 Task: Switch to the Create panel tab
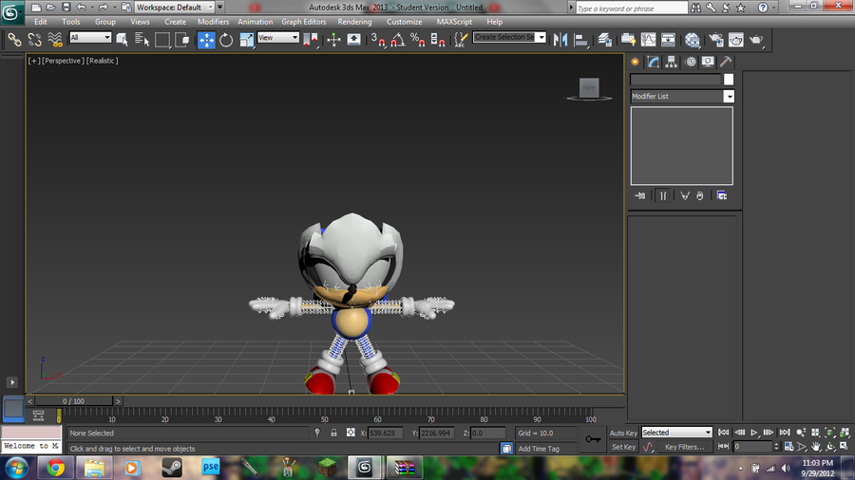[636, 62]
